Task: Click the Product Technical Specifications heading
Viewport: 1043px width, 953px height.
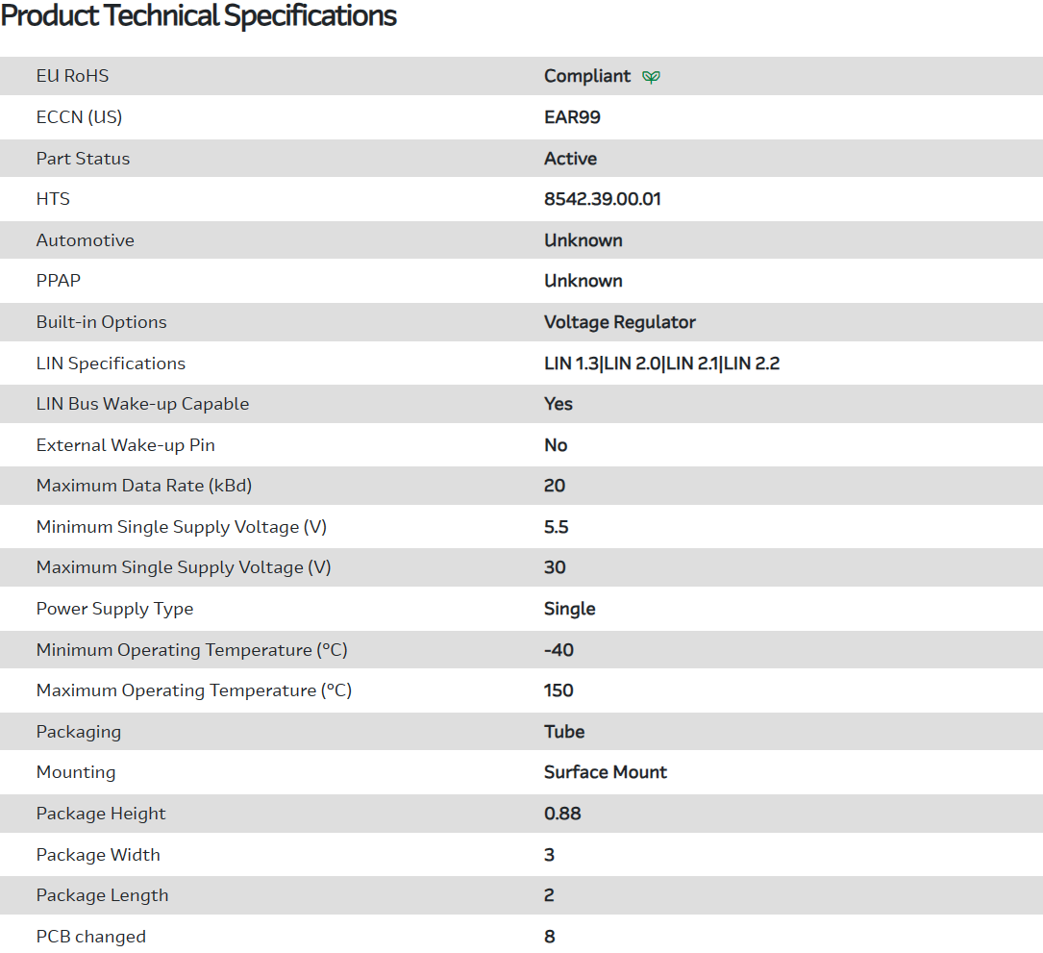Action: [x=199, y=16]
